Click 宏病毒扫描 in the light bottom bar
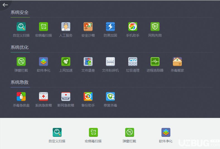220x149 pixels. 93,132
